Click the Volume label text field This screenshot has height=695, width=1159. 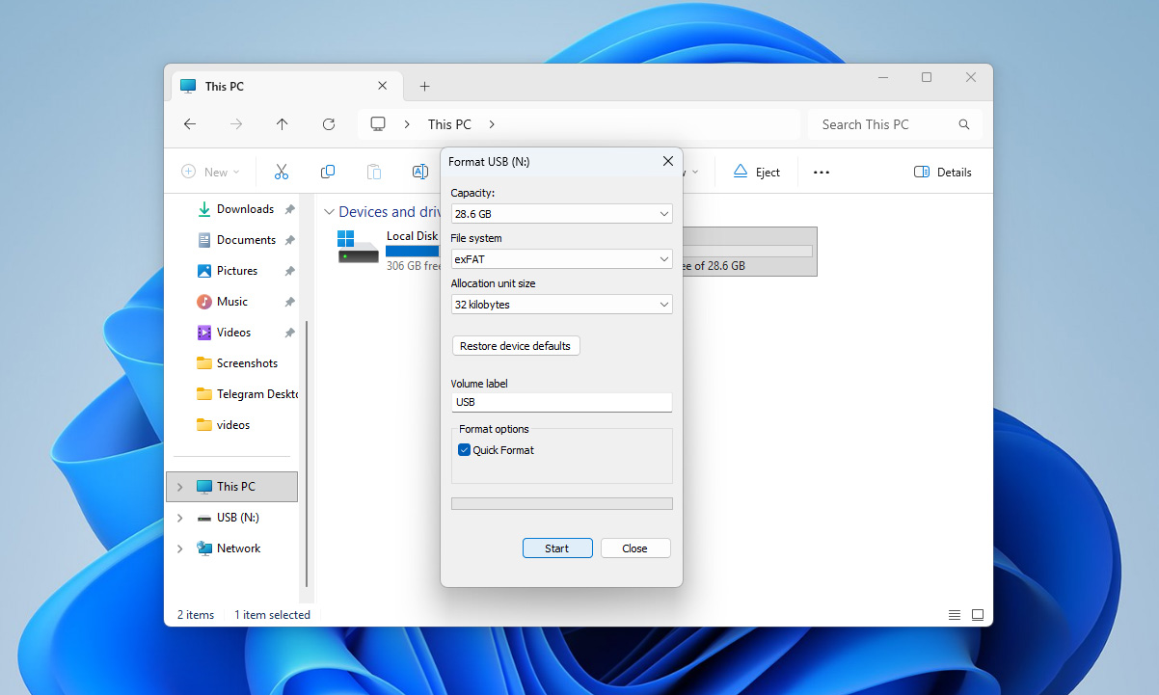(561, 401)
